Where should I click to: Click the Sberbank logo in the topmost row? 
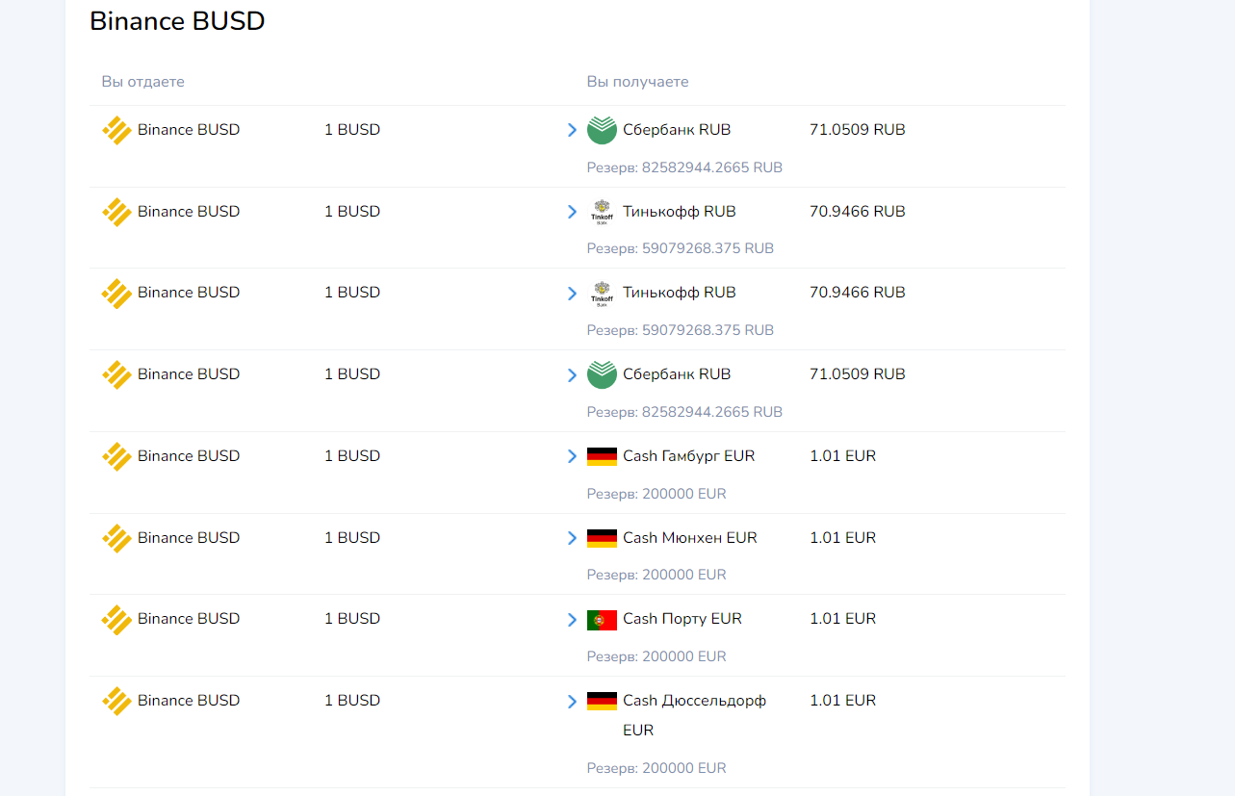tap(602, 130)
